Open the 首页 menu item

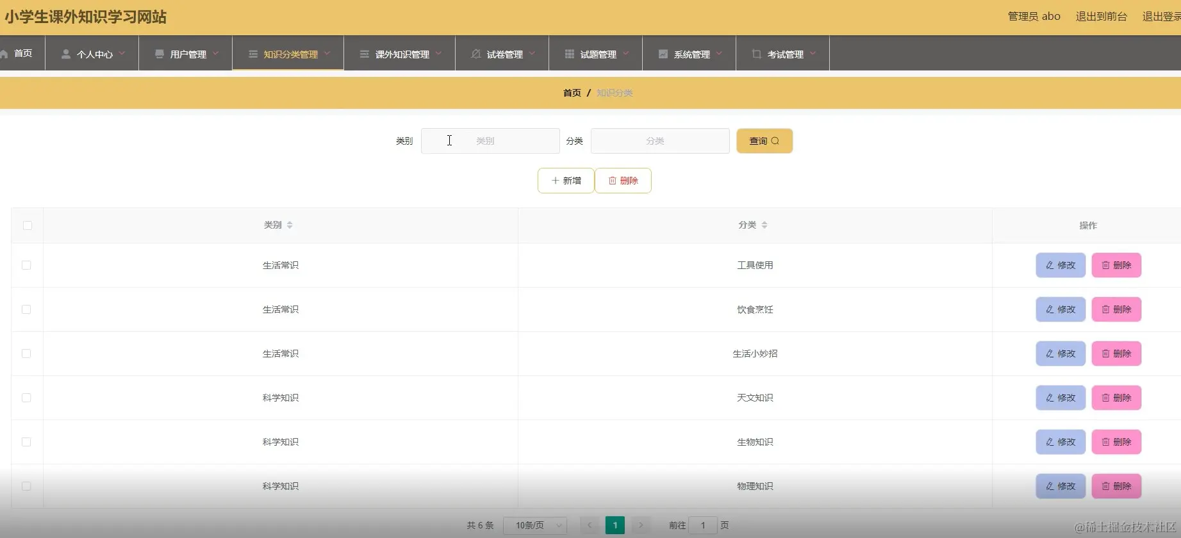pyautogui.click(x=22, y=53)
